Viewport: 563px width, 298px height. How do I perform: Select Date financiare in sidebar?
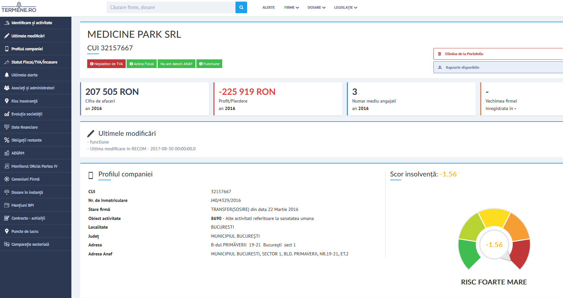[25, 127]
